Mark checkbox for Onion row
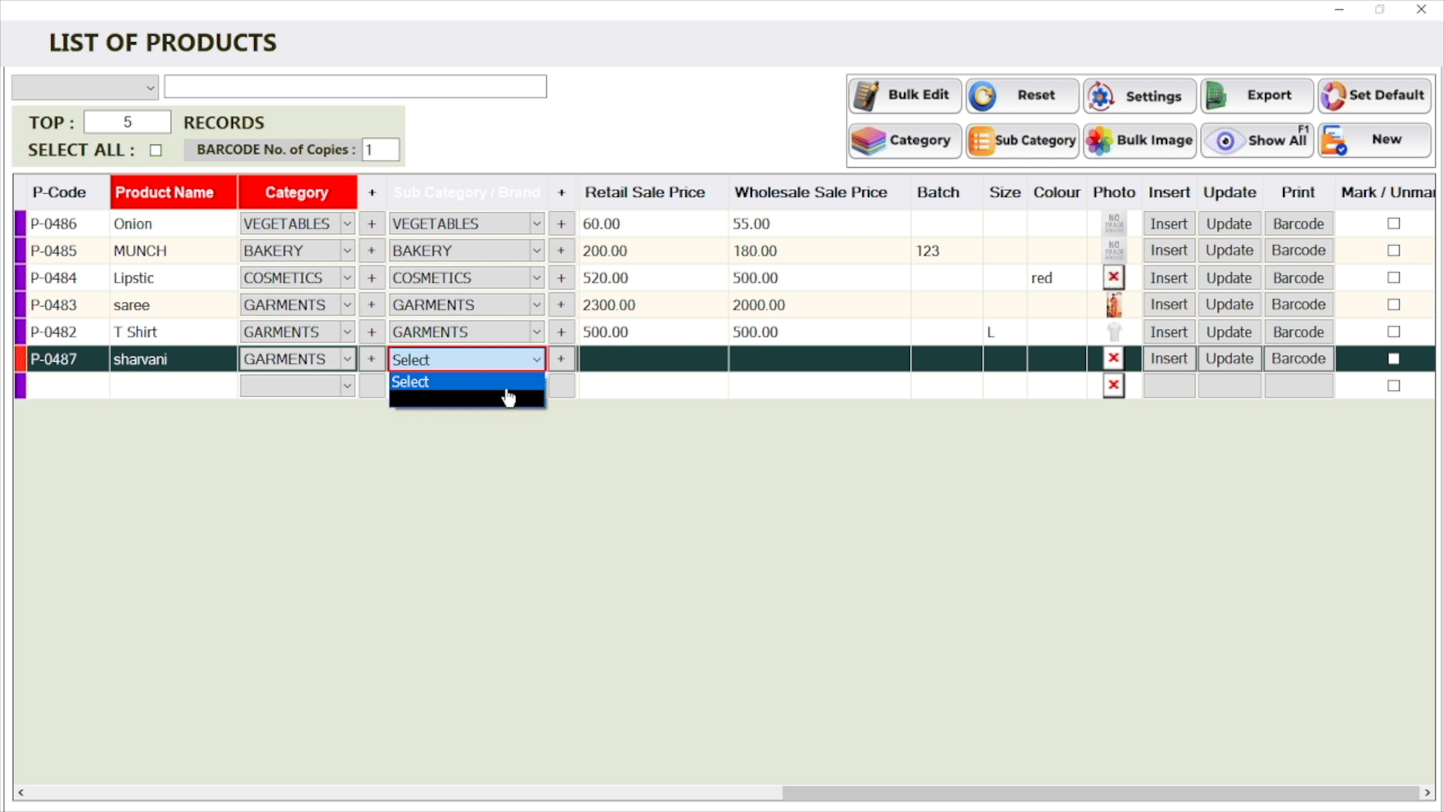The height and width of the screenshot is (812, 1444). pyautogui.click(x=1393, y=223)
